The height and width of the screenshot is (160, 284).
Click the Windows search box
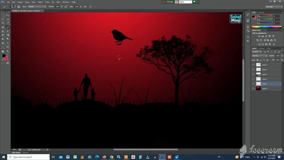(28, 157)
